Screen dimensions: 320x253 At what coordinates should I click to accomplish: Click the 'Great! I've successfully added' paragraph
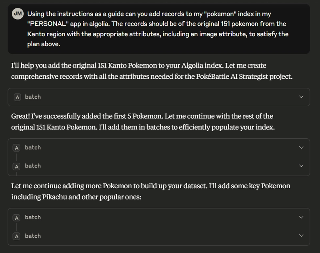(143, 122)
